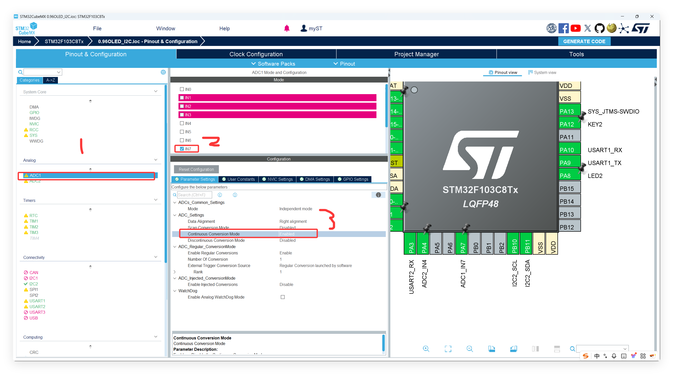Image resolution: width=673 pixels, height=374 pixels.
Task: Click the GENERATE CODE button
Action: [584, 41]
